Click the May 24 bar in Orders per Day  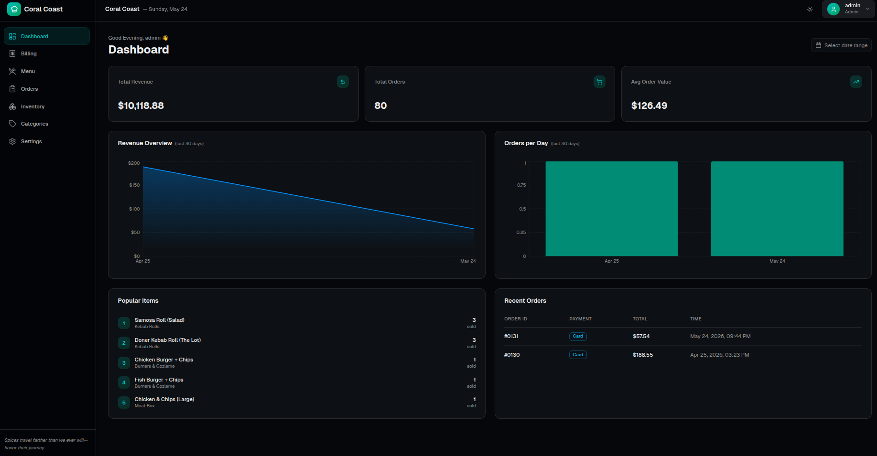coord(777,209)
